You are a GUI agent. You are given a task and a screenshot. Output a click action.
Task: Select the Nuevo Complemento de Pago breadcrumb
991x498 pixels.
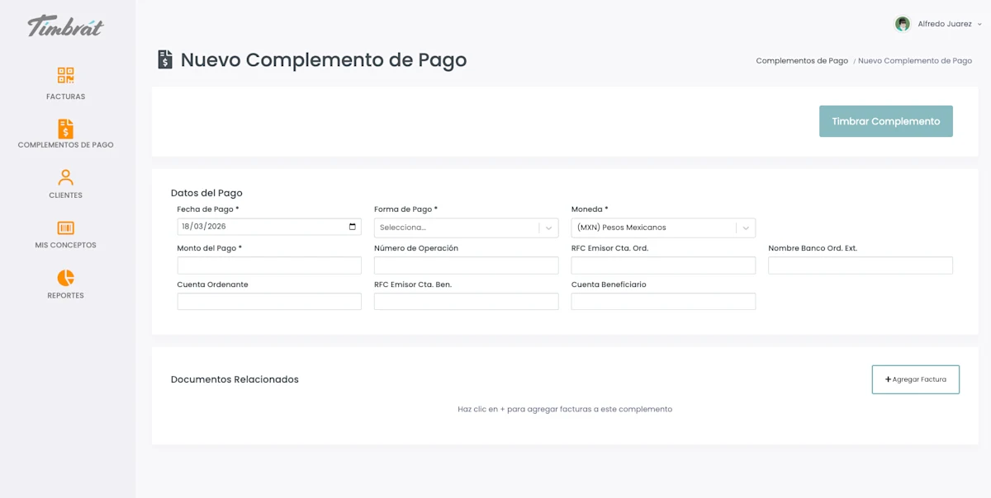pyautogui.click(x=916, y=60)
